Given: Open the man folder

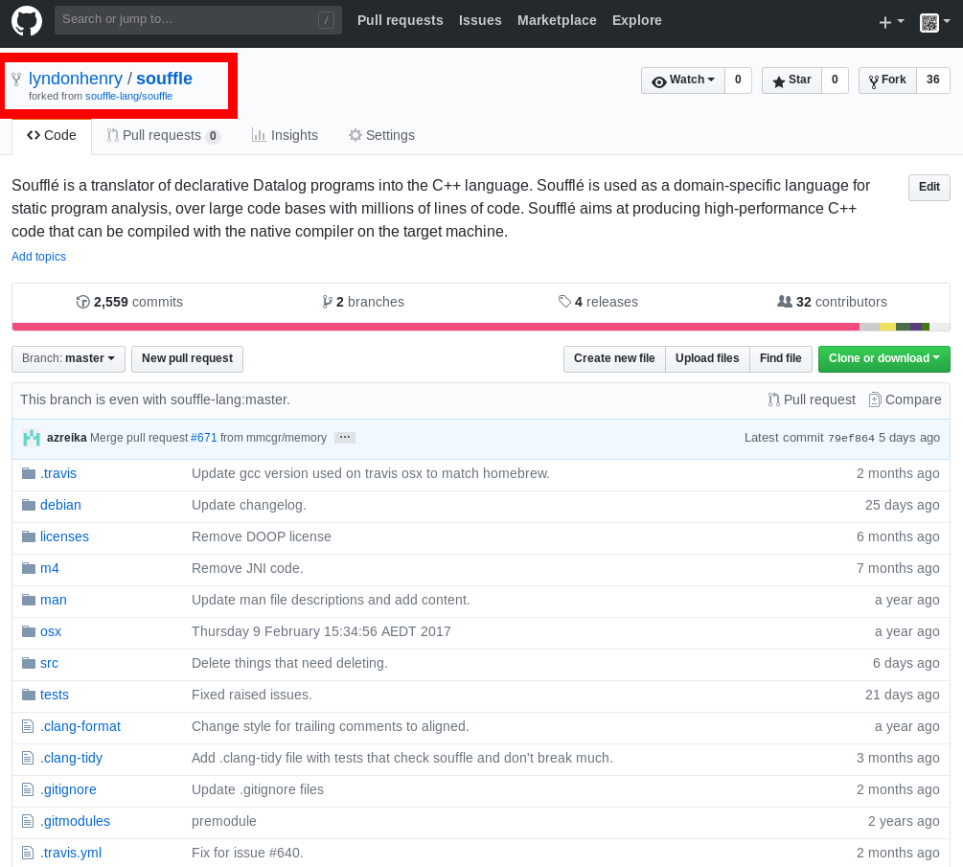Looking at the screenshot, I should 54,600.
